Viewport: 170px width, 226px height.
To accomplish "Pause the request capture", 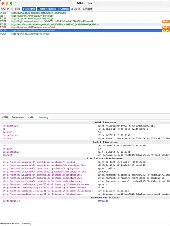I will 15,9.
